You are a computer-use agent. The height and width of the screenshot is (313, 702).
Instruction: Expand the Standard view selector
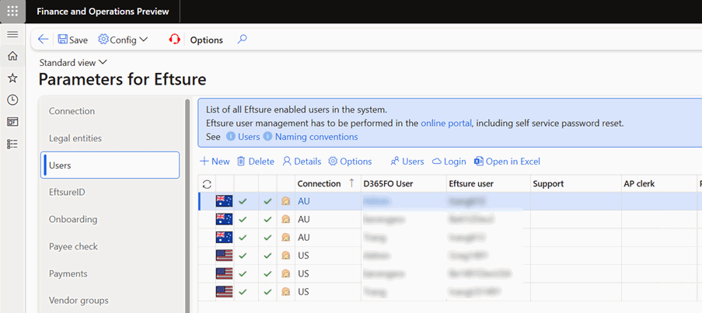(x=73, y=62)
